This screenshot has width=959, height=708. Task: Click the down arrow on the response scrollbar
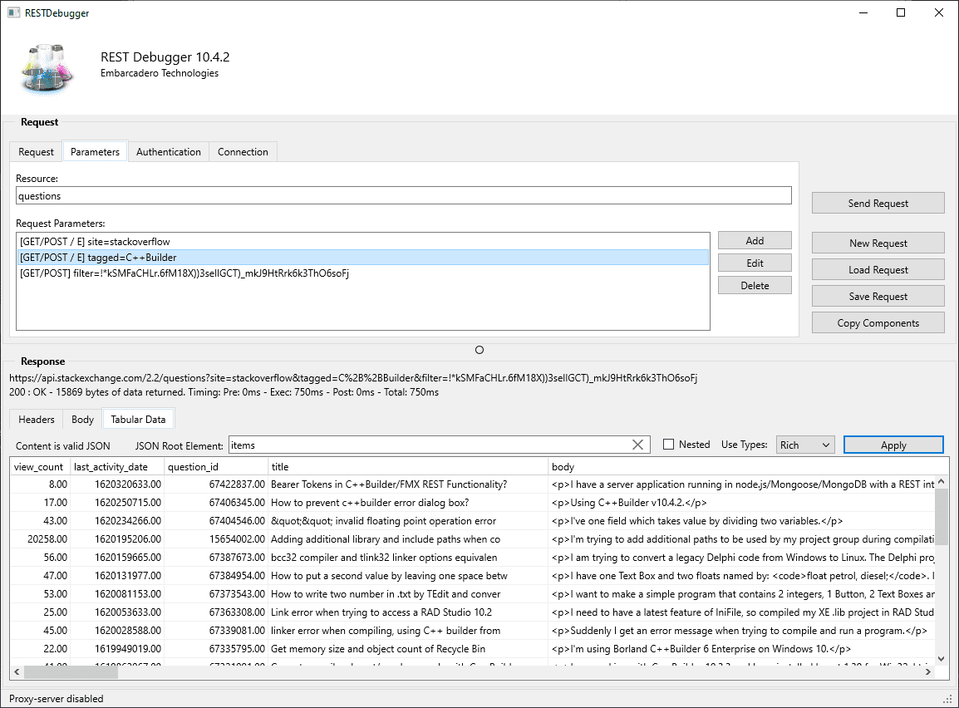(940, 657)
